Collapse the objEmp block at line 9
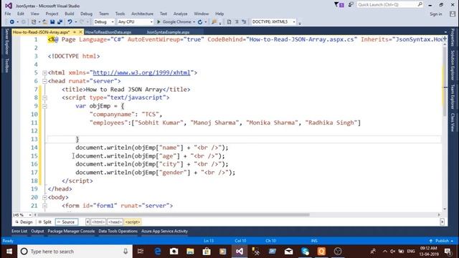The width and height of the screenshot is (459, 258). [x=44, y=106]
